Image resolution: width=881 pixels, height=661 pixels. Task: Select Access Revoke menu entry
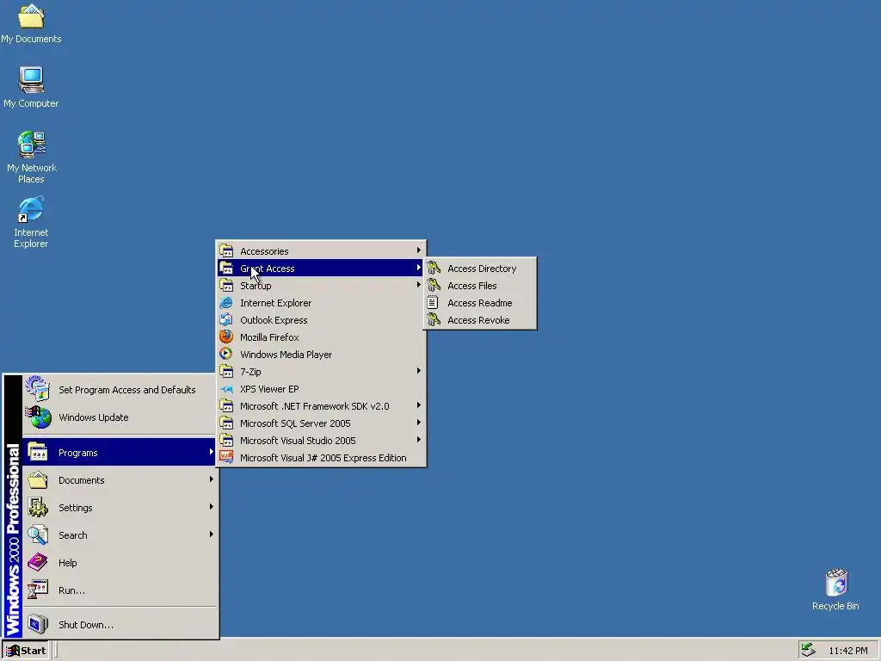(480, 320)
